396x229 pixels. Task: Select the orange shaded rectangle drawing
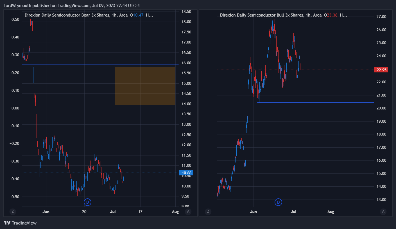point(145,86)
